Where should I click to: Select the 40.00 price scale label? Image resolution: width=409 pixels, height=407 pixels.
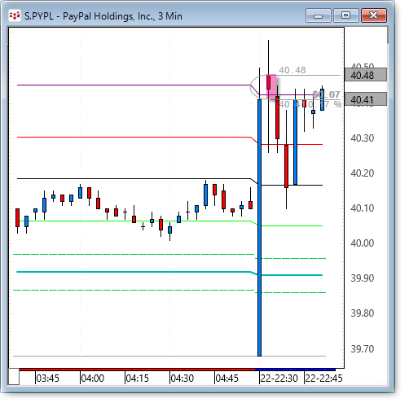tap(363, 243)
